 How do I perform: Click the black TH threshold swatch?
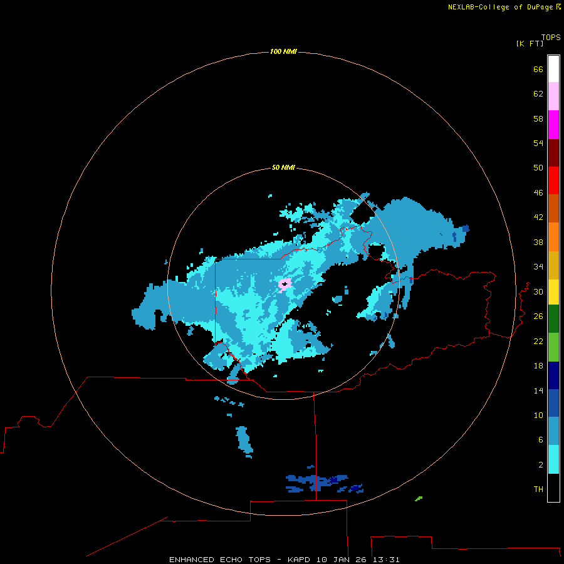coord(553,488)
